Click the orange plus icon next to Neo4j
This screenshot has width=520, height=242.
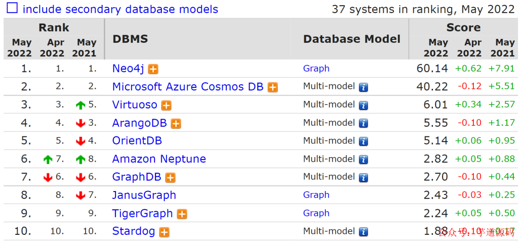pyautogui.click(x=153, y=69)
